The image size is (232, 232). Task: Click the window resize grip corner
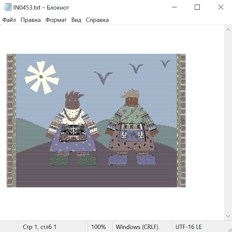click(229, 229)
